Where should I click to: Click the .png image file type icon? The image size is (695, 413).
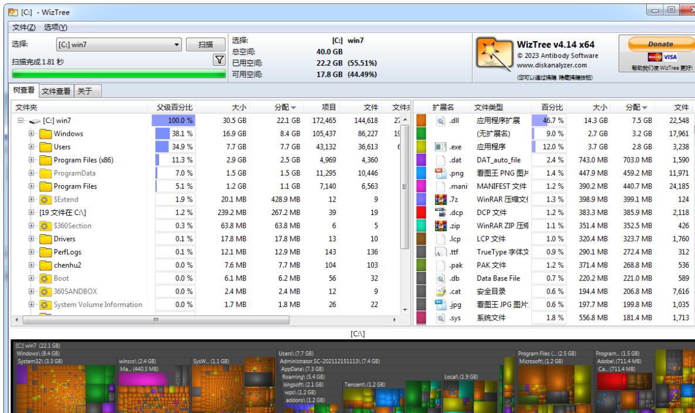(441, 173)
